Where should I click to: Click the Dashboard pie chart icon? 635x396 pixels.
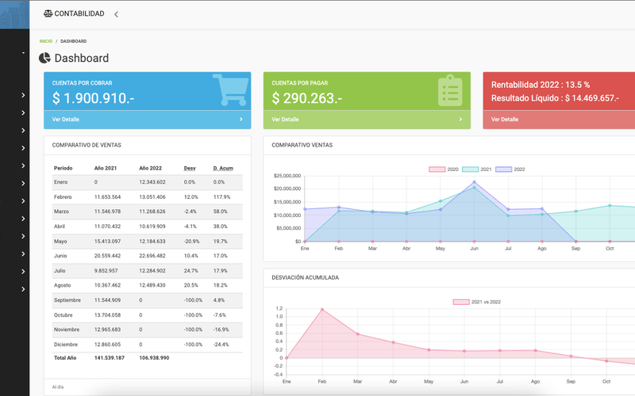[44, 58]
